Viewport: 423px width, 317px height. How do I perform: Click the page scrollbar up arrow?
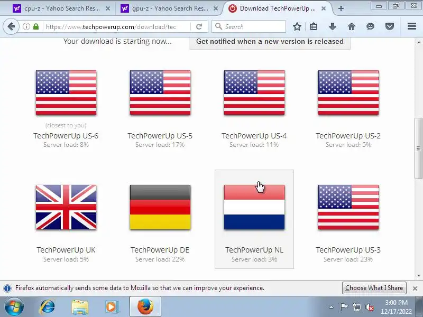click(x=418, y=42)
